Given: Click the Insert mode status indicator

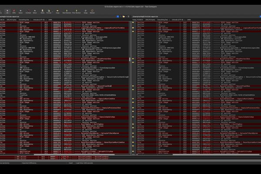Looking at the screenshot, I should click(71, 163).
